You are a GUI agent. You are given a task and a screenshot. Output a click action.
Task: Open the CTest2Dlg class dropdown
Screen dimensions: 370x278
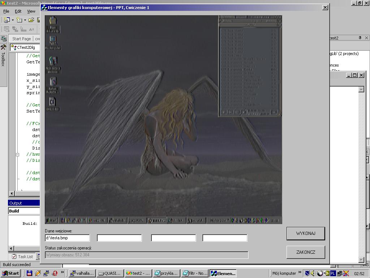pos(25,47)
